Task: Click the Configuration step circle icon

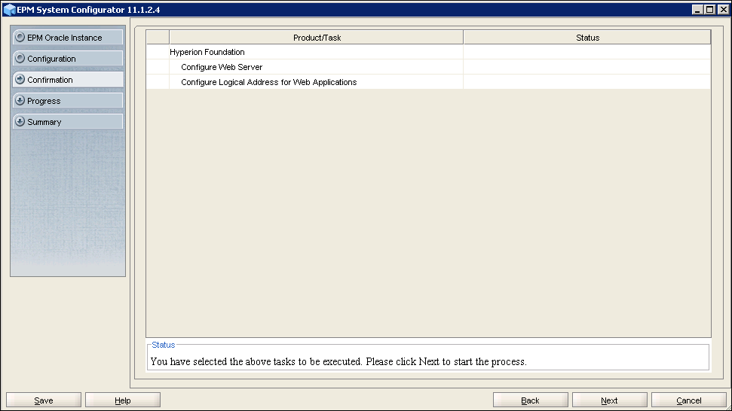Action: (20, 58)
